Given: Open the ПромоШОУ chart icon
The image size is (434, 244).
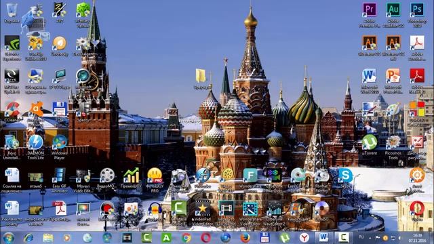Looking at the screenshot, I should [131, 178].
